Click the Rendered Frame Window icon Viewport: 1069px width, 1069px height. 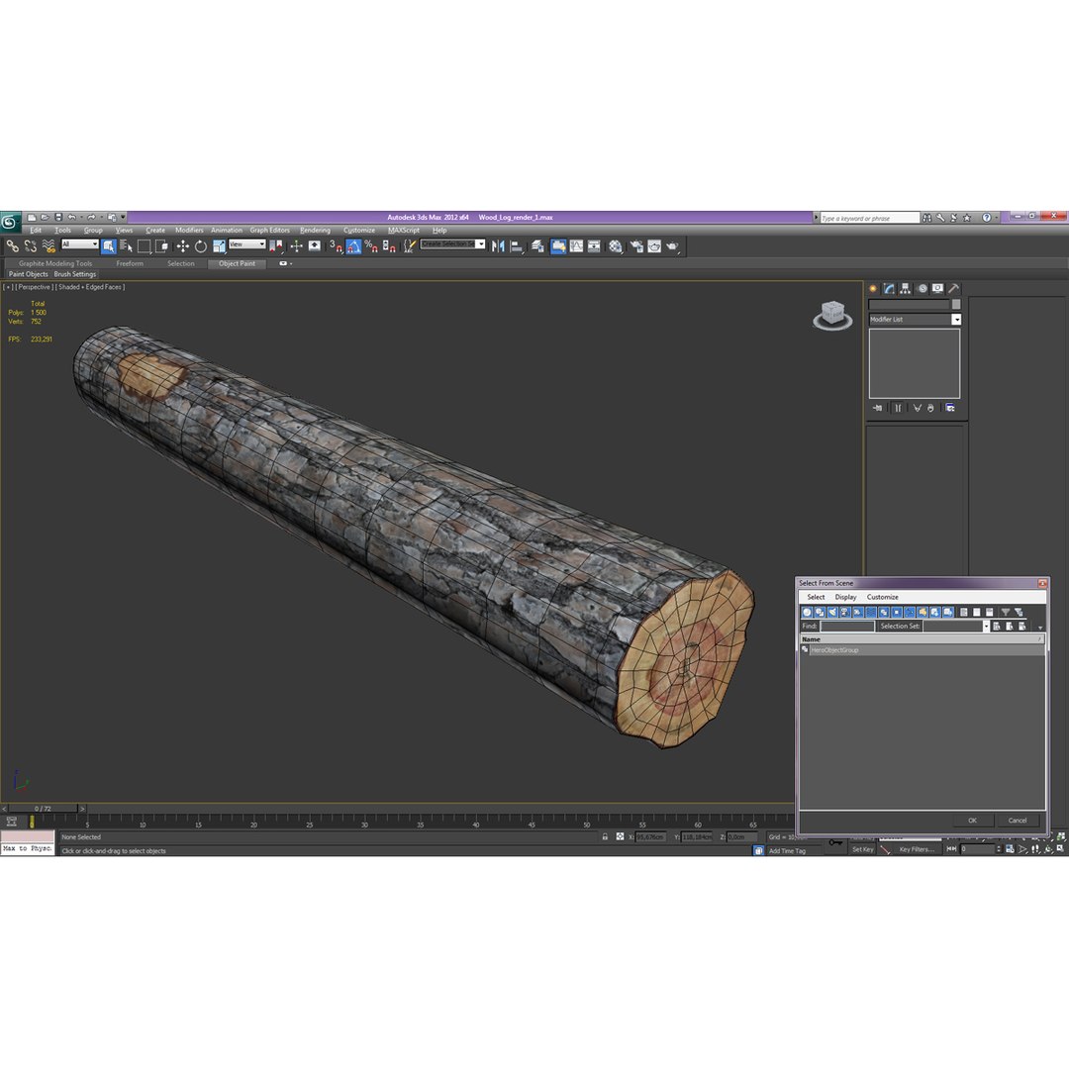coord(654,246)
